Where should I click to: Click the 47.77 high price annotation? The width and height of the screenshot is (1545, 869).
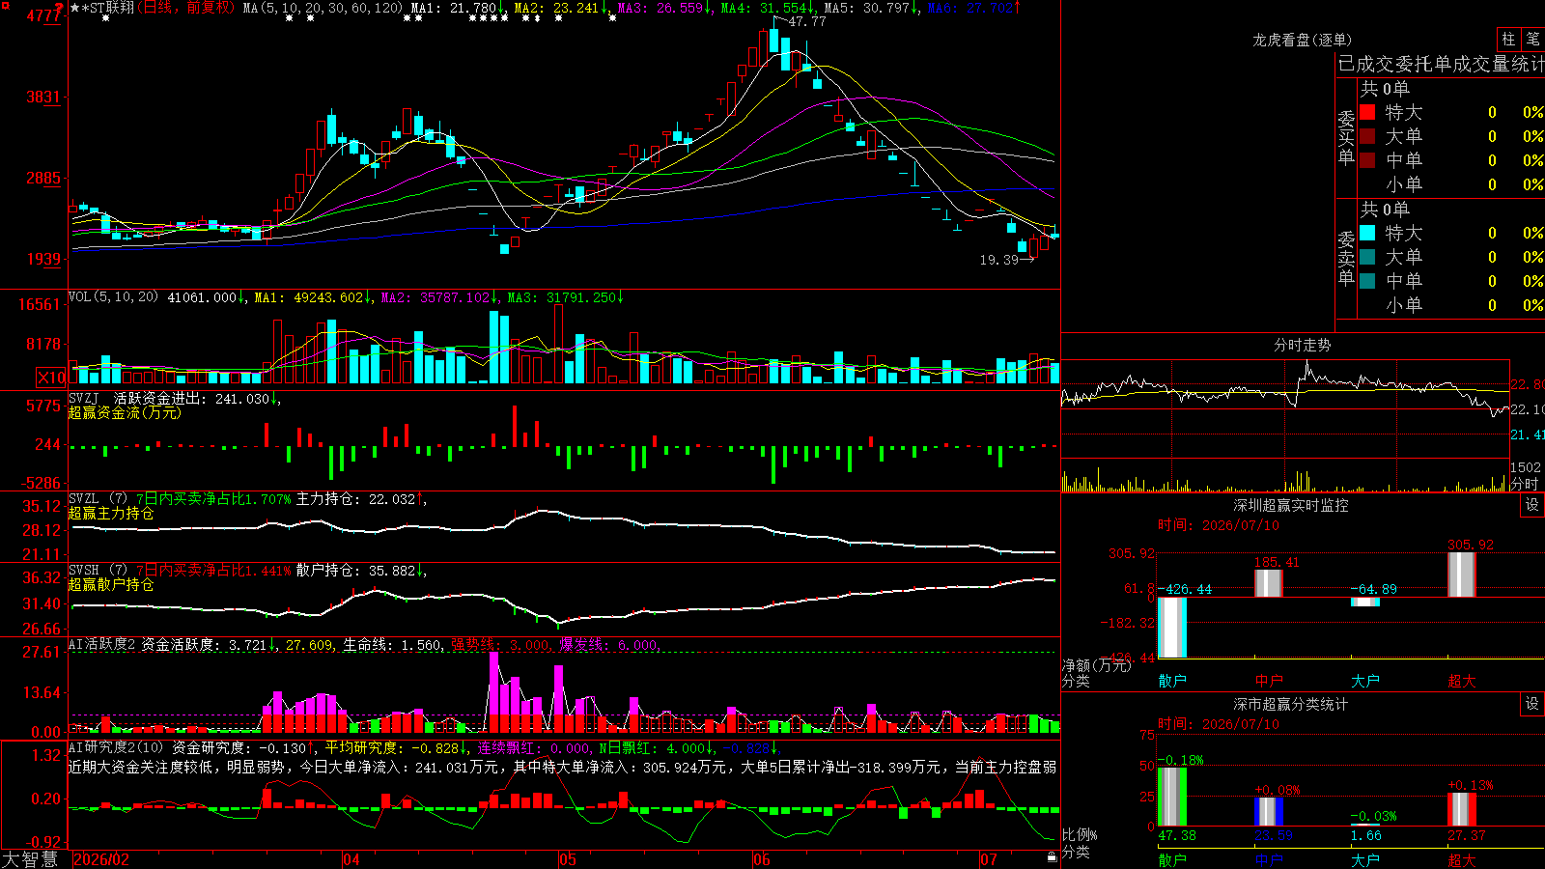coord(806,21)
